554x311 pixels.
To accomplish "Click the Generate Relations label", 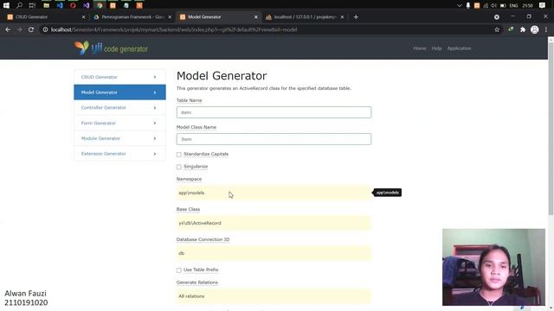I will tap(197, 282).
